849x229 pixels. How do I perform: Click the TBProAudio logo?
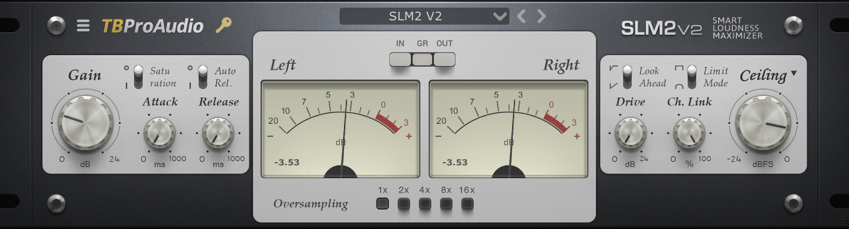pyautogui.click(x=152, y=26)
